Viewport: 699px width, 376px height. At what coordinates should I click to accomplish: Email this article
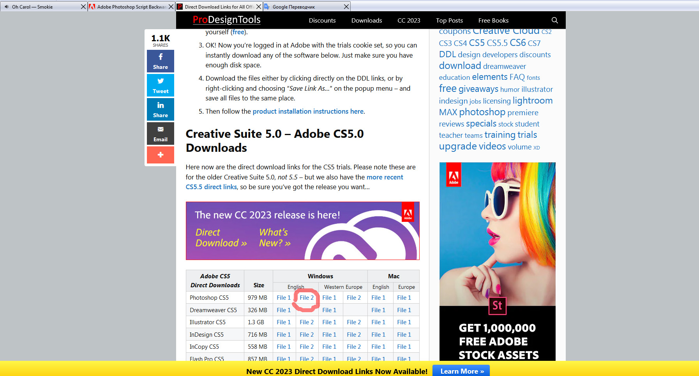(x=160, y=134)
